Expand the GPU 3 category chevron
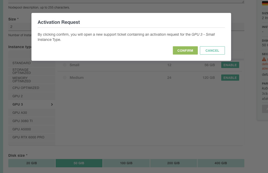 (x=51, y=104)
